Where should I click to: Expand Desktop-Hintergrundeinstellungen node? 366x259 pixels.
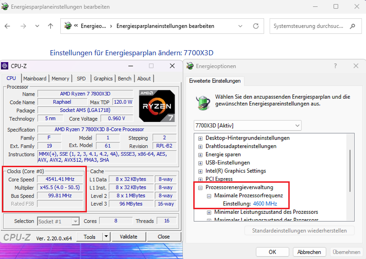(x=200, y=138)
